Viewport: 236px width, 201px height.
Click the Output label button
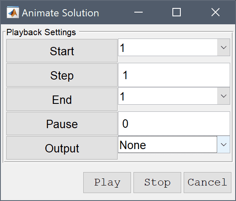click(62, 148)
